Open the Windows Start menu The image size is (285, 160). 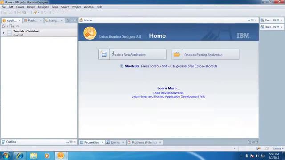tap(6, 156)
